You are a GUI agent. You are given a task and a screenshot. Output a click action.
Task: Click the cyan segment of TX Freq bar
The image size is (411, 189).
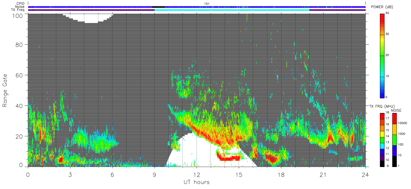[232, 10]
